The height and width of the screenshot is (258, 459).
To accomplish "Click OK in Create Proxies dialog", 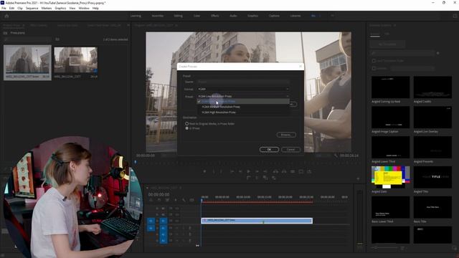I will (269, 150).
